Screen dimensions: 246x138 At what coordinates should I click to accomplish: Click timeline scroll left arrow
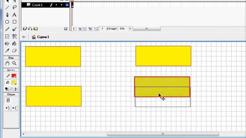pos(130,29)
